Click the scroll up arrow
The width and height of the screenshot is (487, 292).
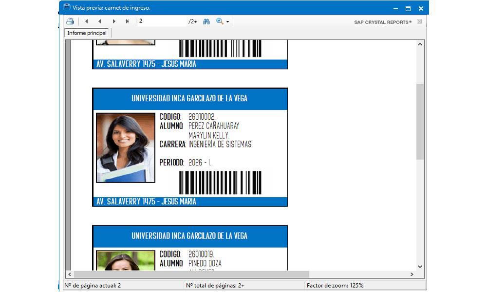(420, 44)
